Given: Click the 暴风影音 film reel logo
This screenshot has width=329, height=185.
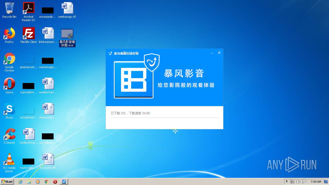Looking at the screenshot, I should [x=134, y=80].
